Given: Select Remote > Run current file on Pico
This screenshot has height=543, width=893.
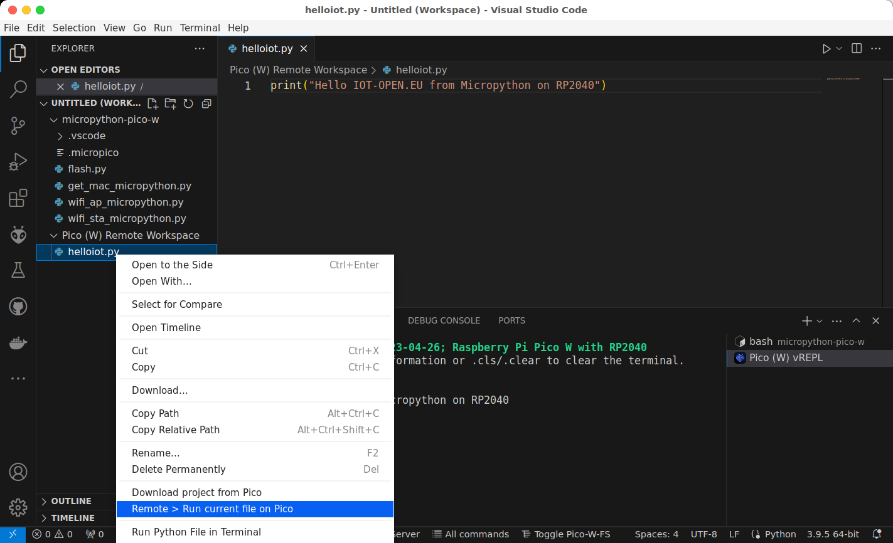Looking at the screenshot, I should coord(212,509).
